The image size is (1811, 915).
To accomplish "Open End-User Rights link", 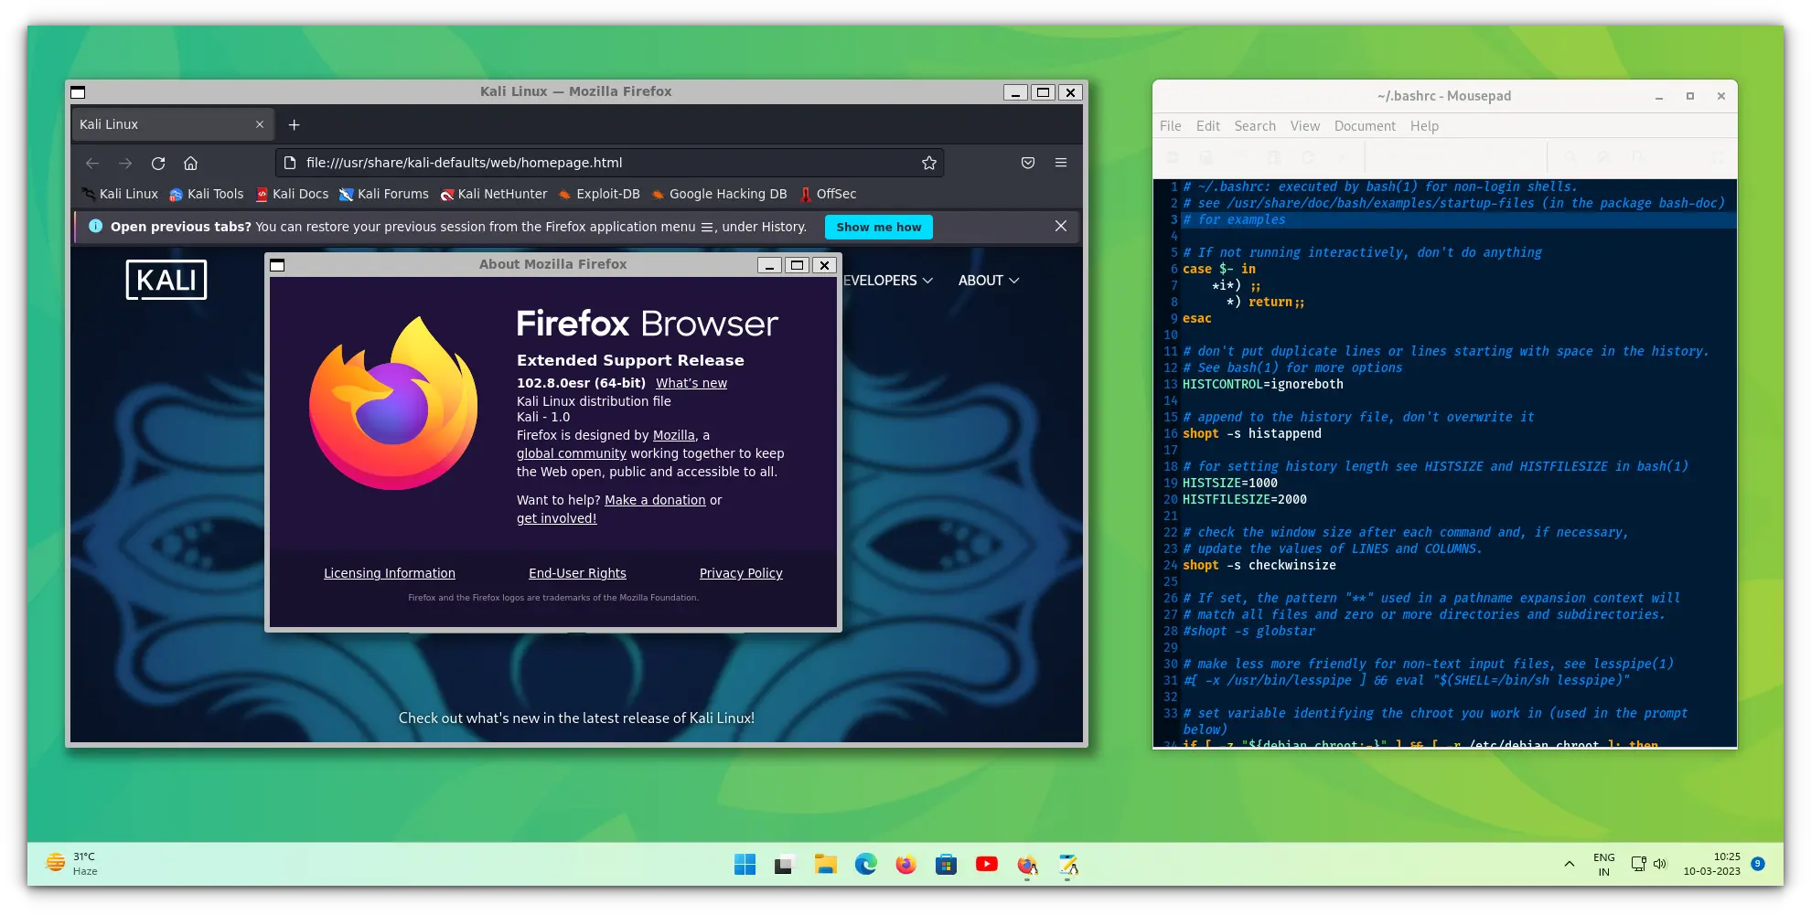I will pos(577,573).
